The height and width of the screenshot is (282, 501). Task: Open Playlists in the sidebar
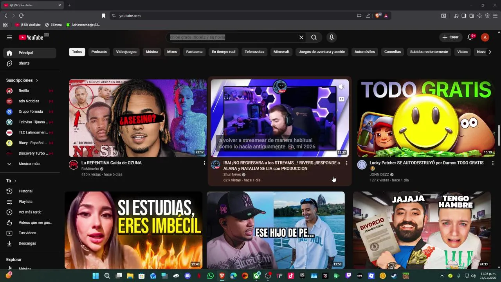click(30, 202)
